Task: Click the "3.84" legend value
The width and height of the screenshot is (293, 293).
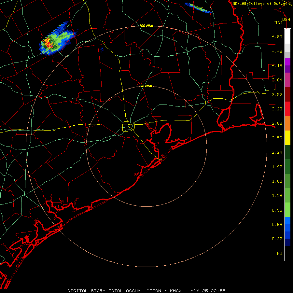Action: coord(277,80)
